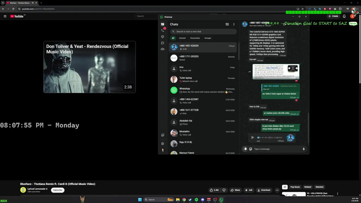
Task: Click the forward arrow beside the image message
Action: tap(249, 72)
